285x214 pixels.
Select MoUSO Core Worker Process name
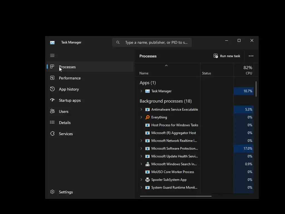pyautogui.click(x=173, y=172)
